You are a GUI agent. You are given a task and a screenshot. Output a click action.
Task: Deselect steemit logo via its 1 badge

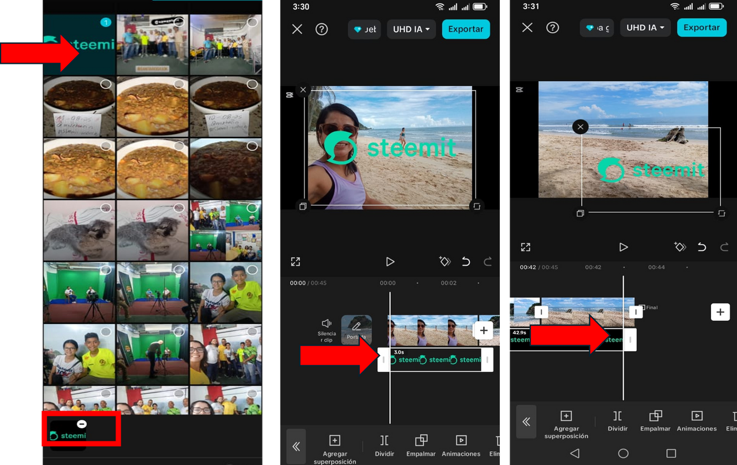point(105,22)
